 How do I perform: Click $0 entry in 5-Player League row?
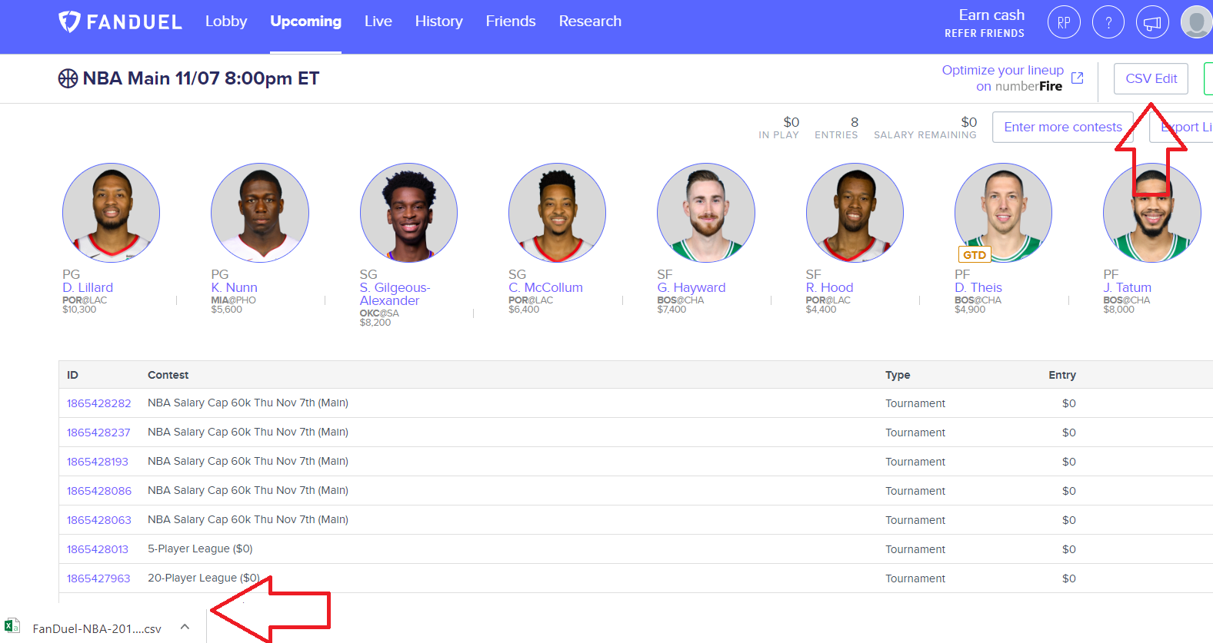point(1069,549)
